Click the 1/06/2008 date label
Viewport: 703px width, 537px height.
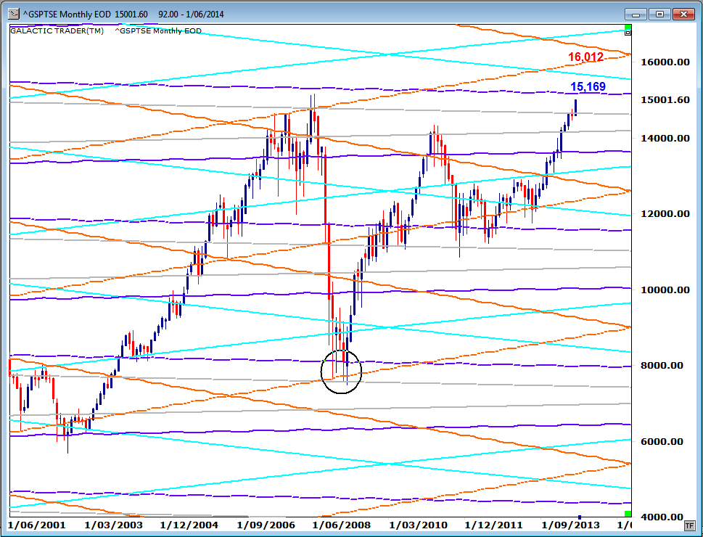tap(342, 525)
